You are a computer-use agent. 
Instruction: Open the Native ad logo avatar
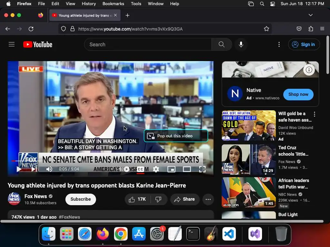(x=235, y=94)
